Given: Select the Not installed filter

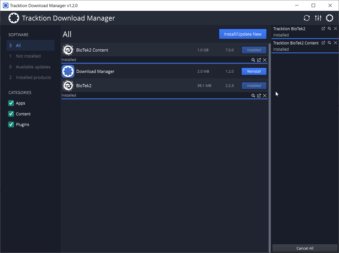Looking at the screenshot, I should (28, 56).
